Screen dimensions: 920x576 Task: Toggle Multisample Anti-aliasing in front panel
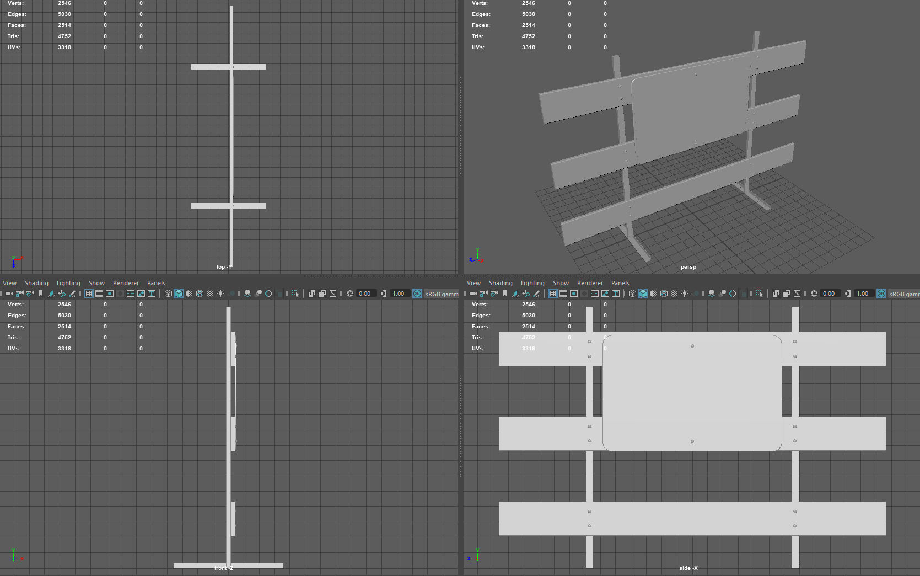(268, 294)
